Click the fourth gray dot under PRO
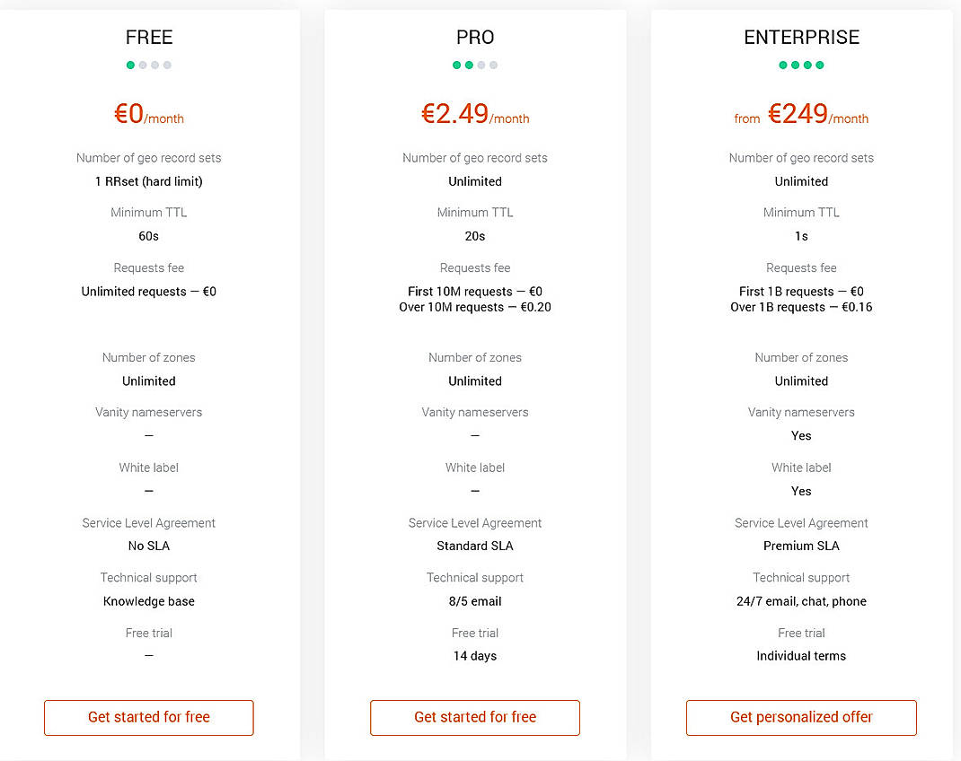This screenshot has width=961, height=761. click(x=494, y=65)
